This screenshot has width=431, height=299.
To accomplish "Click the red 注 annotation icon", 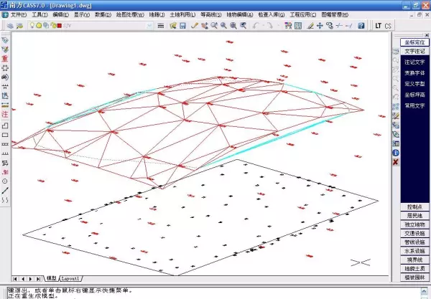I will (x=5, y=114).
